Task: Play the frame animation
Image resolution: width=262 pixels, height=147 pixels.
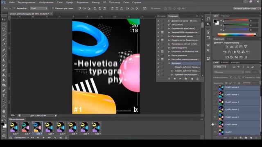Action: tap(43, 138)
